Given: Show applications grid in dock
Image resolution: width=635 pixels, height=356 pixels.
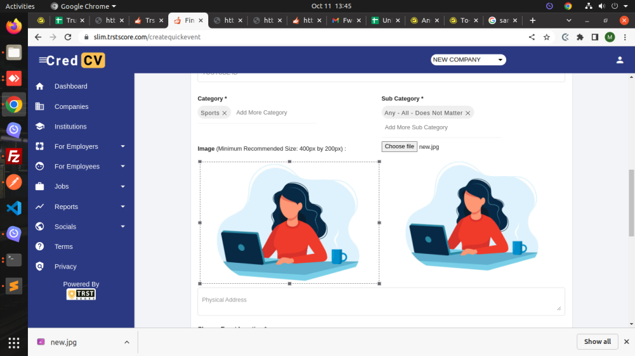Looking at the screenshot, I should click(x=14, y=343).
